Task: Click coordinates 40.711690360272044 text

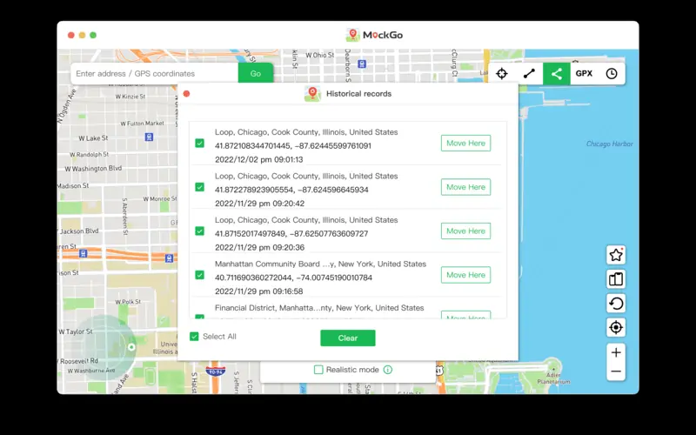Action: click(293, 278)
